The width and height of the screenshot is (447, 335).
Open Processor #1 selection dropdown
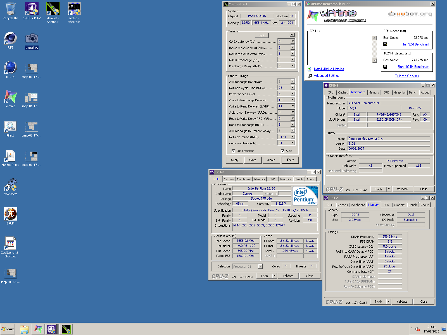(x=260, y=267)
